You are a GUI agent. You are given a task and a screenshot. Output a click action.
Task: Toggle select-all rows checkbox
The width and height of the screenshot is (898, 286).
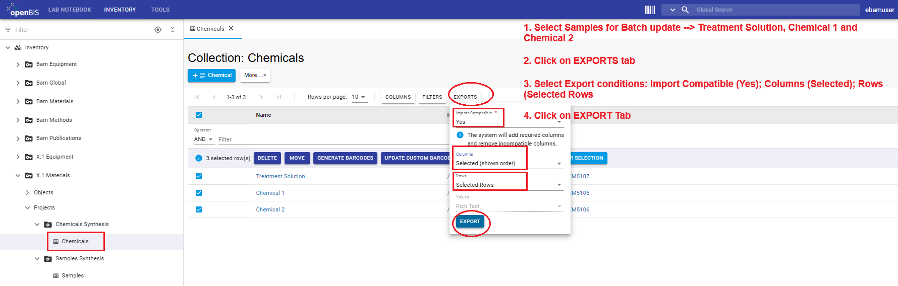click(199, 115)
